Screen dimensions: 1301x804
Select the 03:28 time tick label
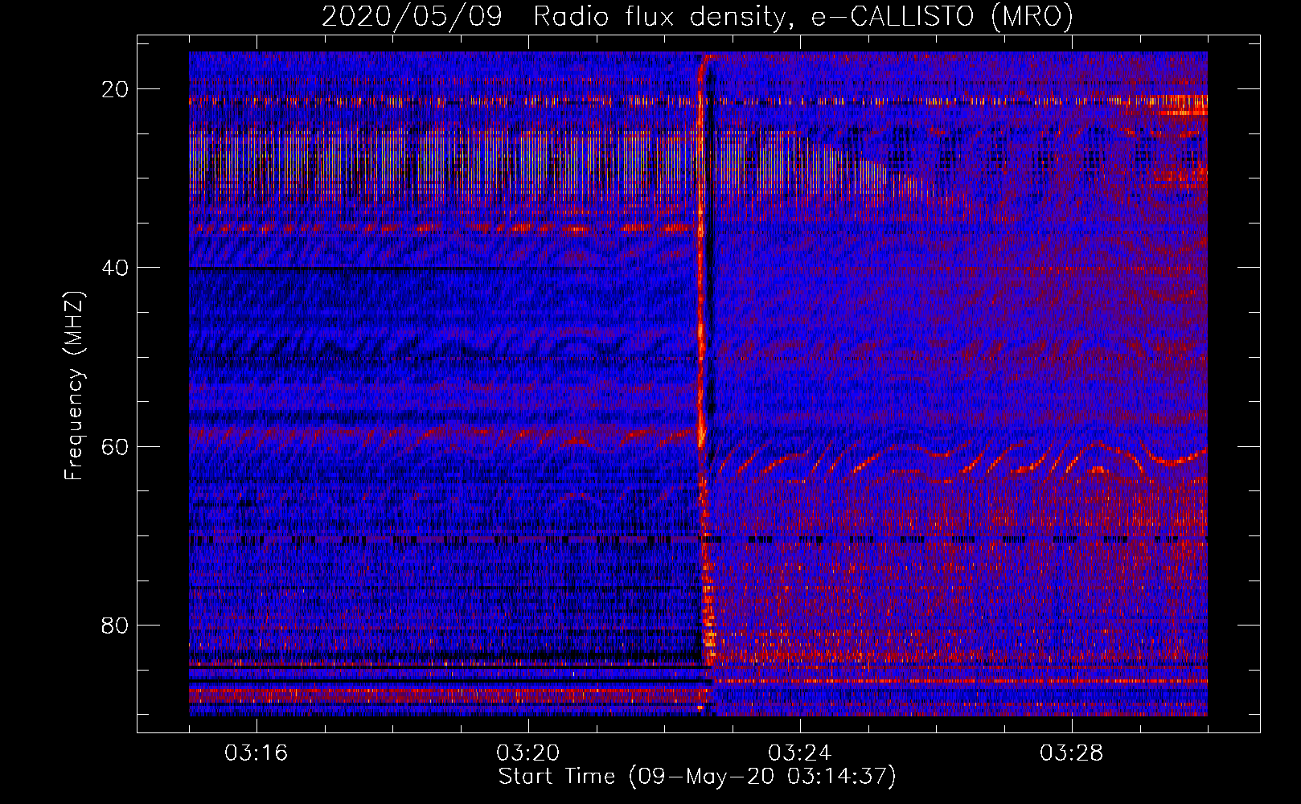click(x=1072, y=753)
